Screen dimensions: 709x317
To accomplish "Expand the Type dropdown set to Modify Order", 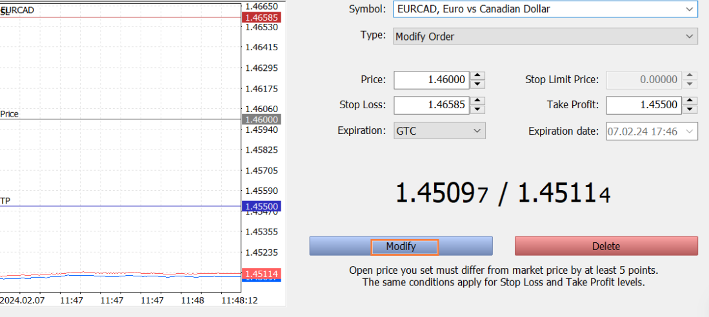I will [545, 37].
